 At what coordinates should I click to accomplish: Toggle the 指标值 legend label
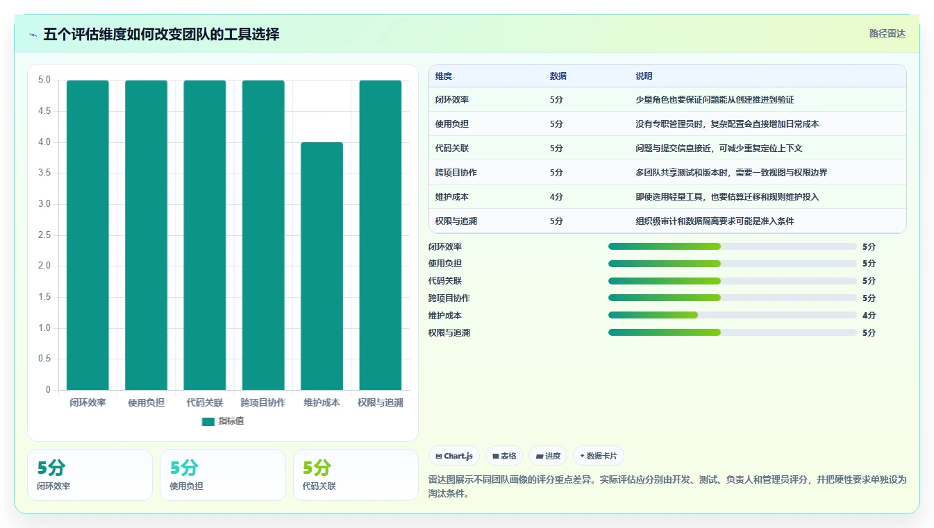point(231,421)
